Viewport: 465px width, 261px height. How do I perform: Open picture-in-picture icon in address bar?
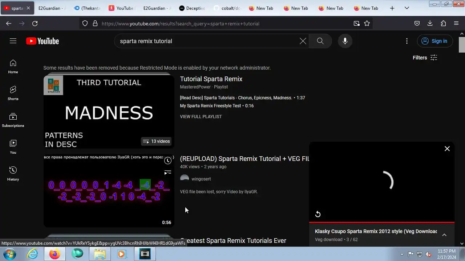357,23
